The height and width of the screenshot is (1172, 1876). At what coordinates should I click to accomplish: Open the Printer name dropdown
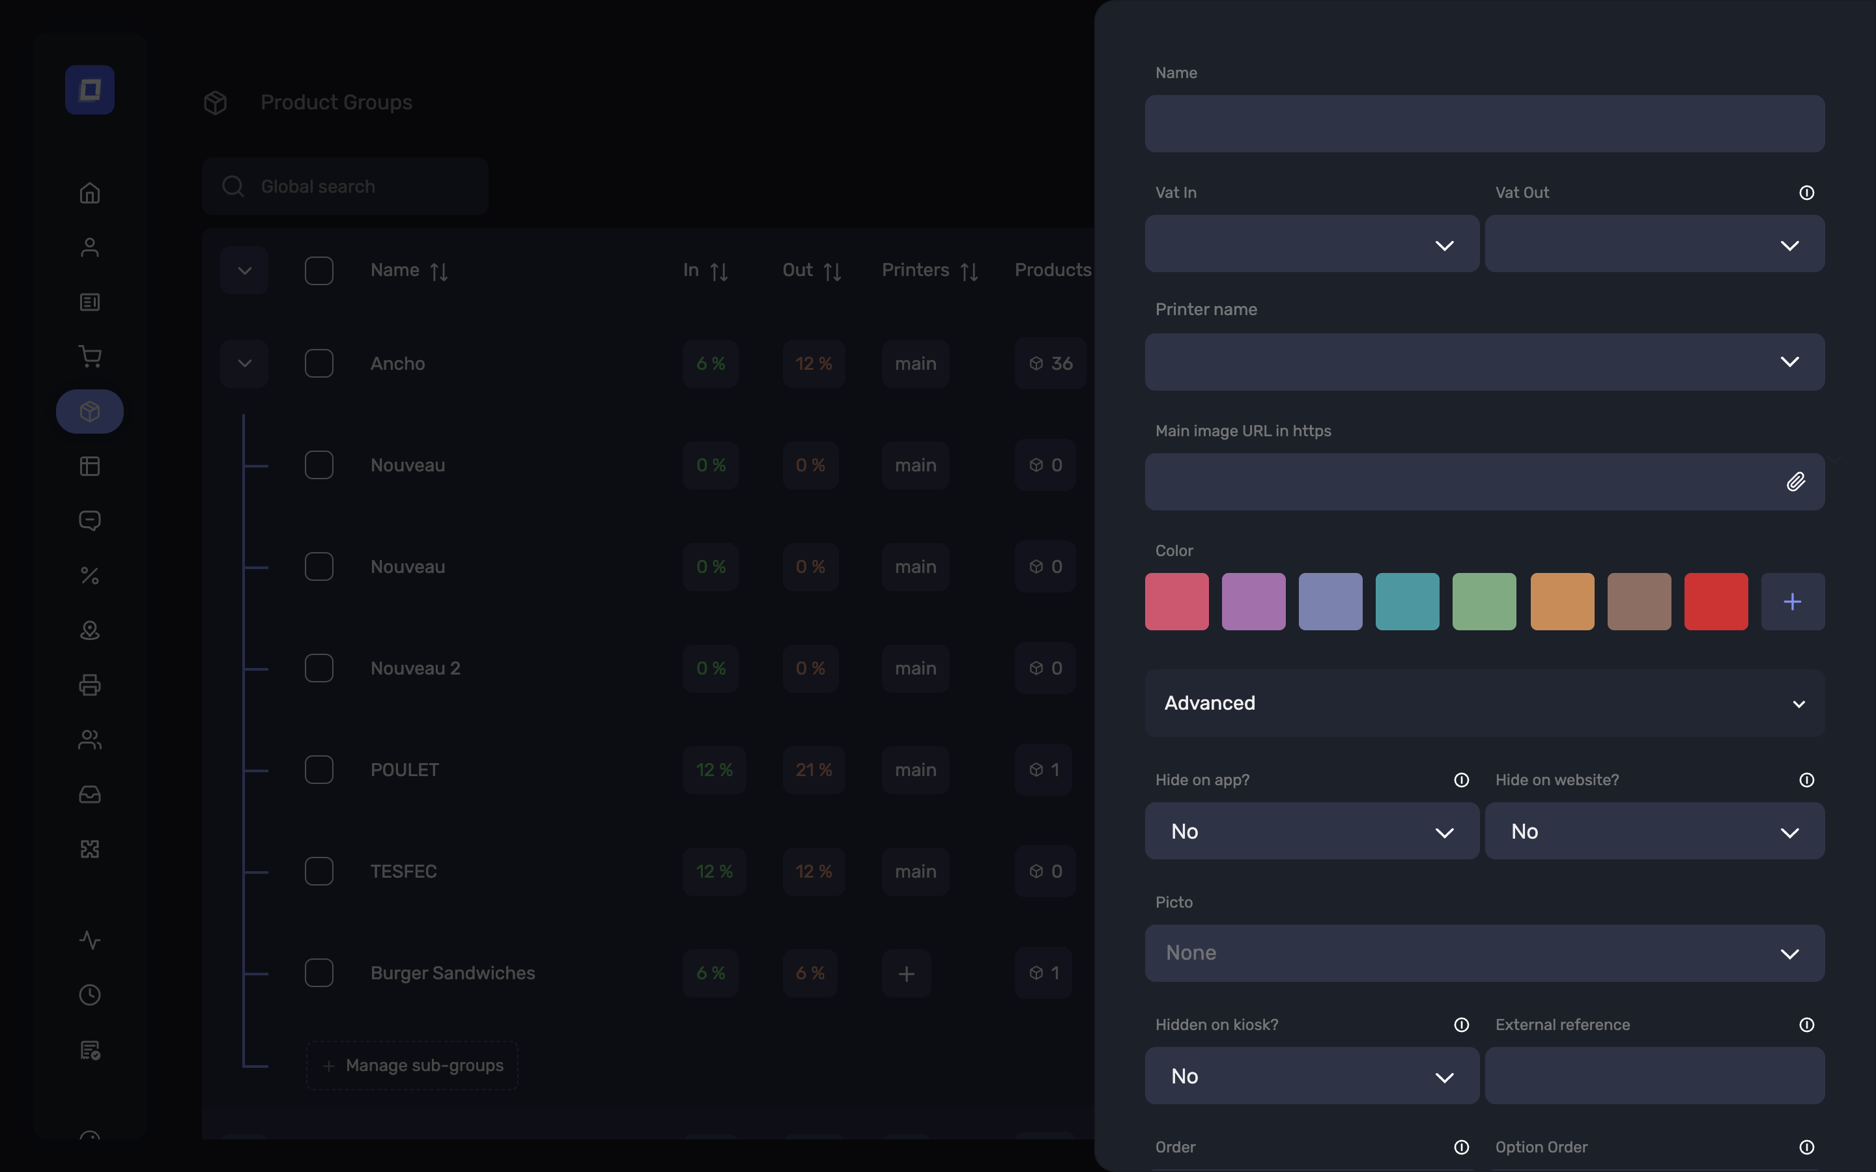click(x=1485, y=362)
